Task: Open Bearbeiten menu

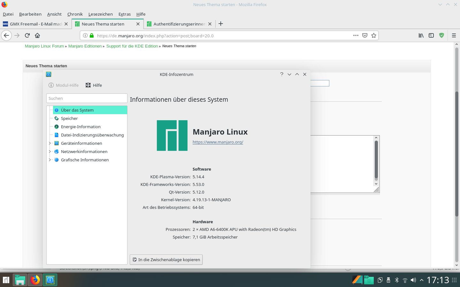Action: tap(30, 14)
